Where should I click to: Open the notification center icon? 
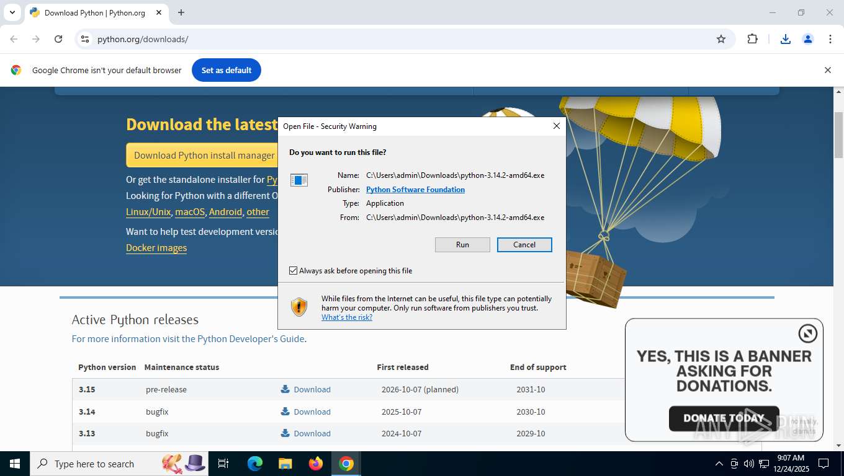tap(824, 464)
